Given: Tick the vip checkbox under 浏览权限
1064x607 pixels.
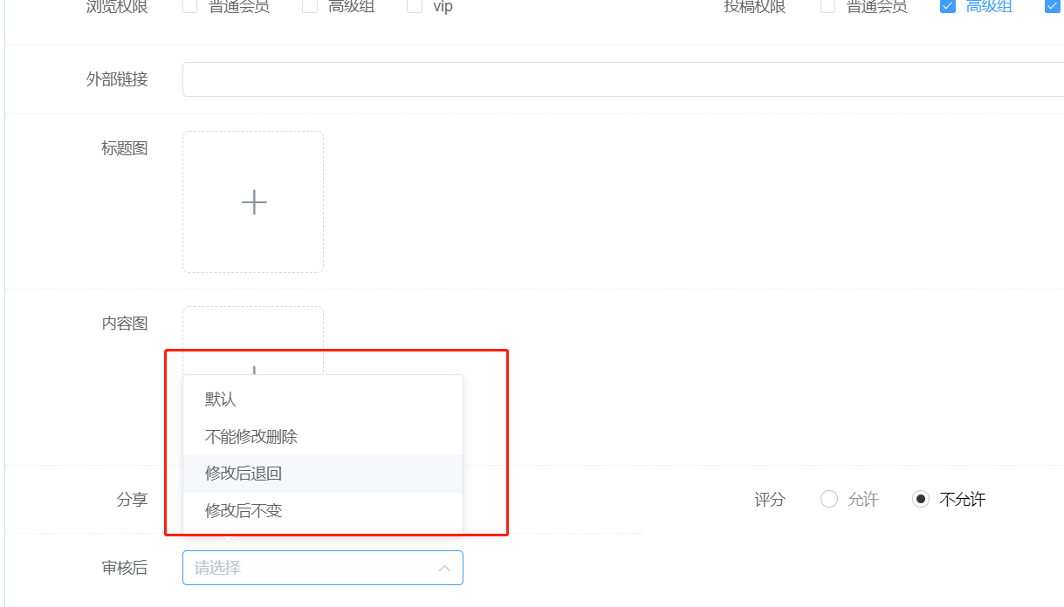Looking at the screenshot, I should (415, 7).
